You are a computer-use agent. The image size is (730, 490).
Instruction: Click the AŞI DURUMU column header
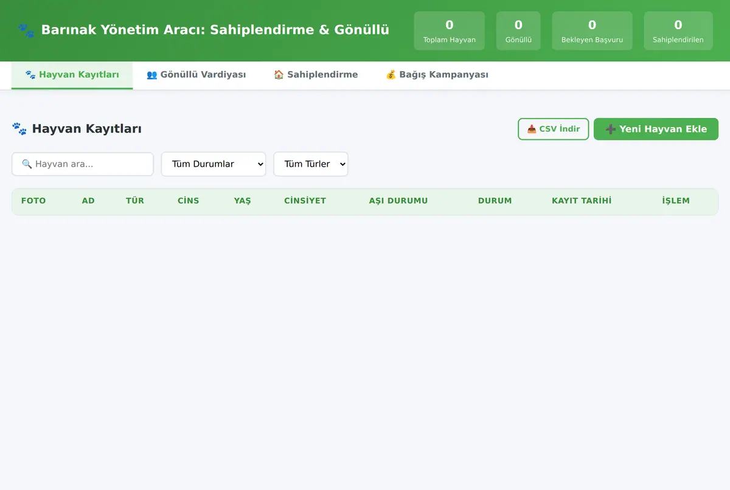pos(398,201)
